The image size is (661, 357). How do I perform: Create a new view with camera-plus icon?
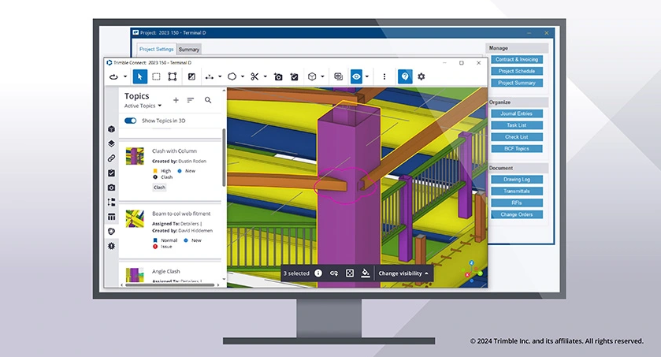coord(278,76)
